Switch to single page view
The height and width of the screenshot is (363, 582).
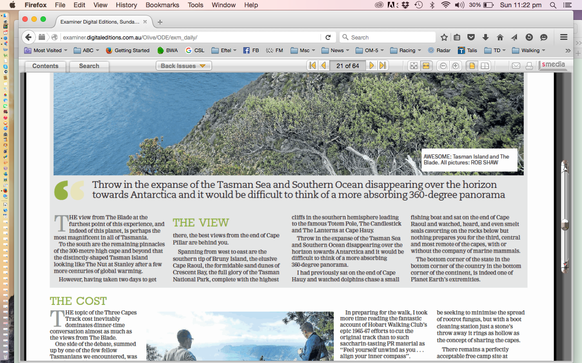472,66
